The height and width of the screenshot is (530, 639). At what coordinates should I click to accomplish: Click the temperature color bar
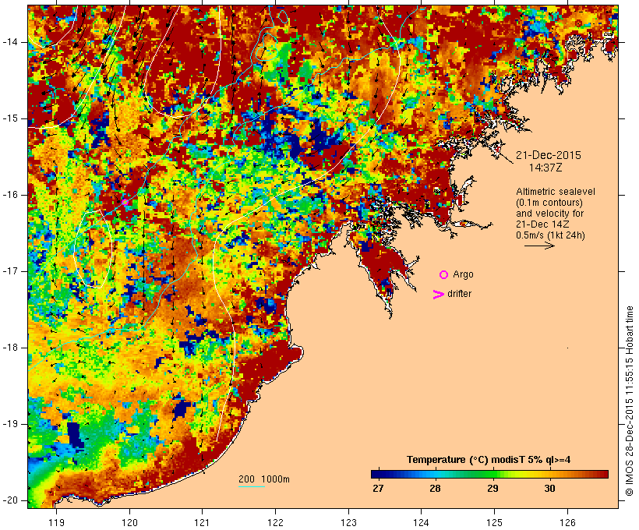pos(489,474)
